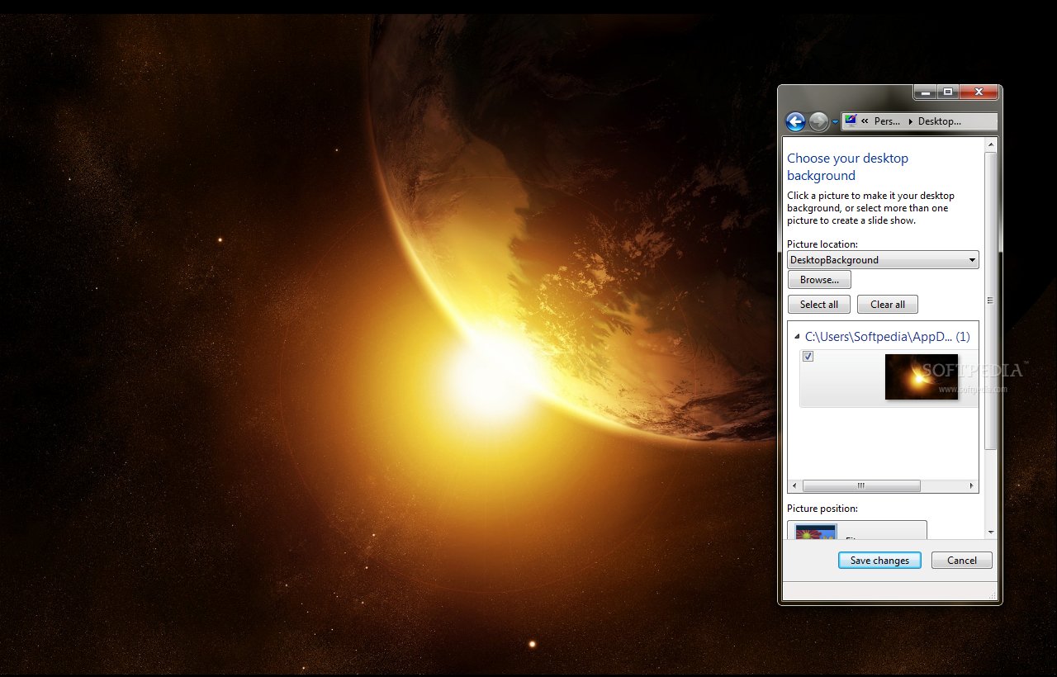Screen dimensions: 1057x677
Task: Open the Picture location DesktopBackground combo box
Action: (x=883, y=260)
